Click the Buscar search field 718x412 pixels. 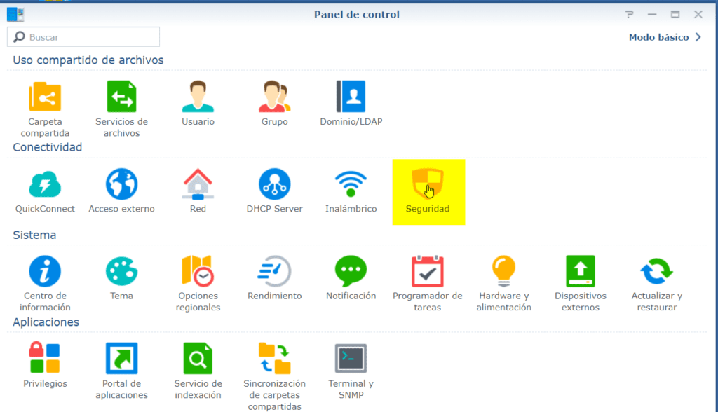(x=84, y=36)
